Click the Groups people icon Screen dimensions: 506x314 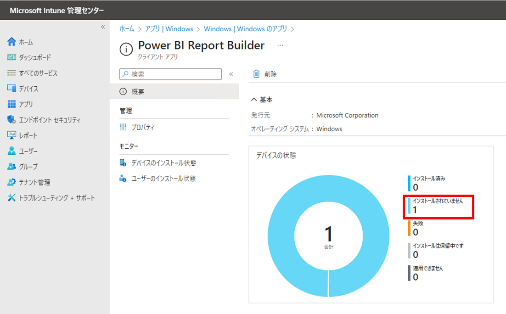[x=11, y=166]
